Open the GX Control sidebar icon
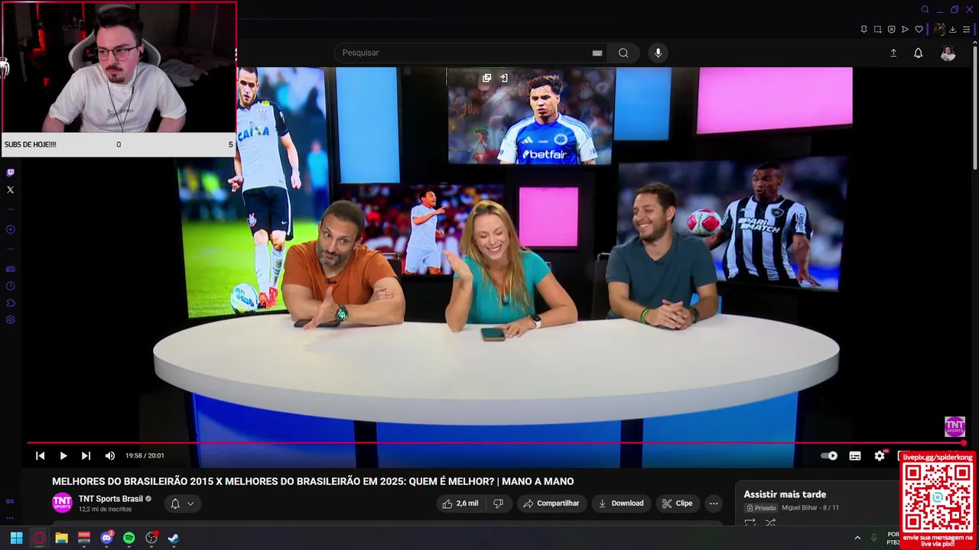 point(10,501)
